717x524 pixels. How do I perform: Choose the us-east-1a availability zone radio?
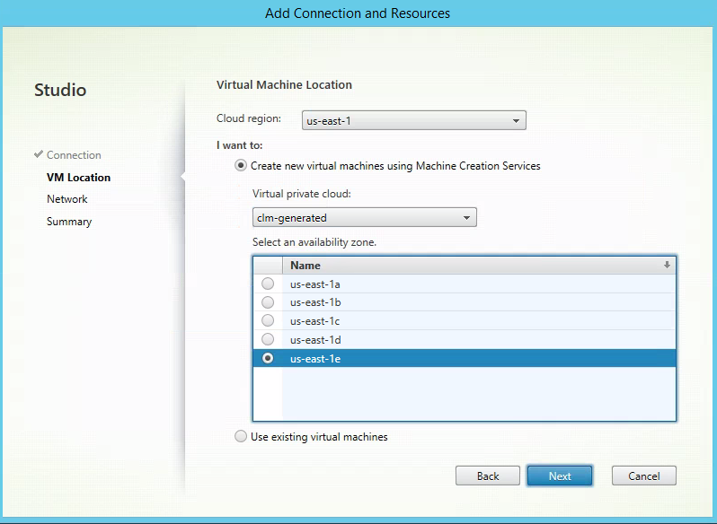pyautogui.click(x=268, y=284)
